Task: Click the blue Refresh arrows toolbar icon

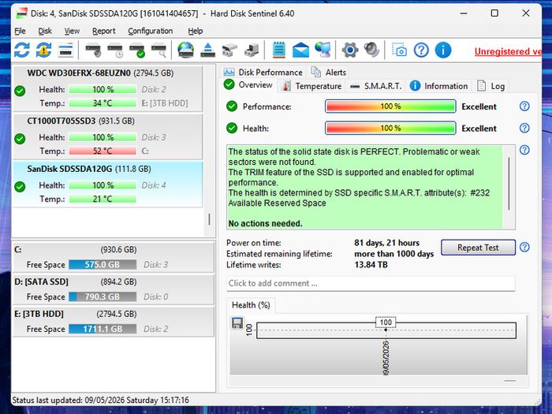Action: (x=22, y=50)
